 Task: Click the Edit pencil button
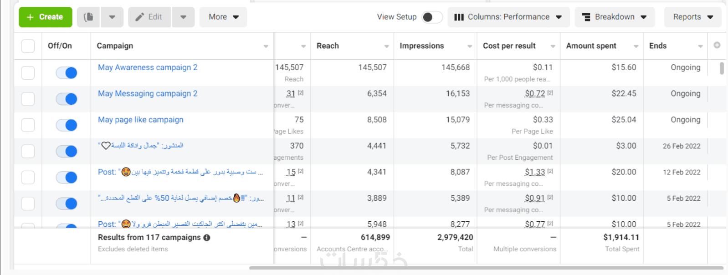coord(149,17)
